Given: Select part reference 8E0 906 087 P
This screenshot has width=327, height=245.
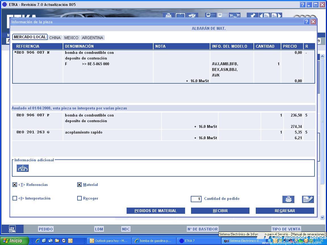Looking at the screenshot, I should click(x=33, y=115).
